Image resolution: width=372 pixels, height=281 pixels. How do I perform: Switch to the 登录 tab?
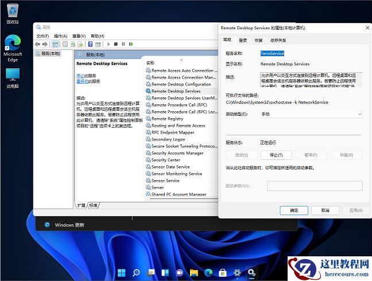(243, 40)
